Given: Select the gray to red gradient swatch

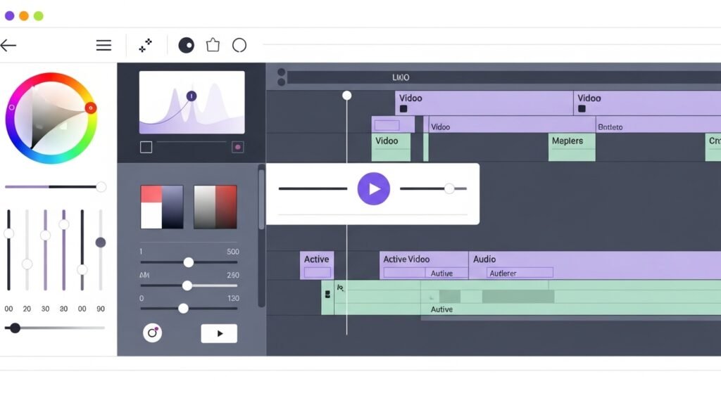Looking at the screenshot, I should click(x=215, y=207).
